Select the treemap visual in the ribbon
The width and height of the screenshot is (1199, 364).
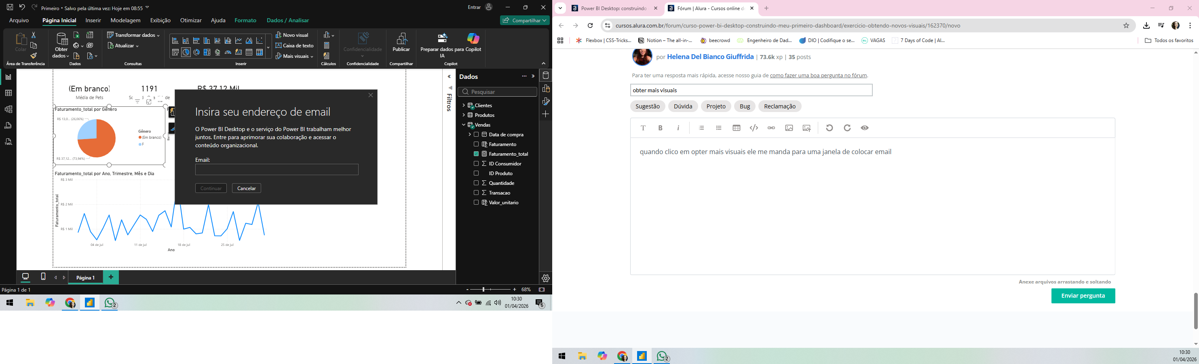pos(207,52)
